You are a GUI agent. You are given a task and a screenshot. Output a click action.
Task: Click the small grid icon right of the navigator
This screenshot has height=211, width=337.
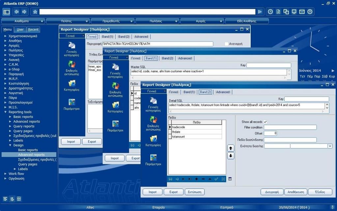[x=230, y=179]
